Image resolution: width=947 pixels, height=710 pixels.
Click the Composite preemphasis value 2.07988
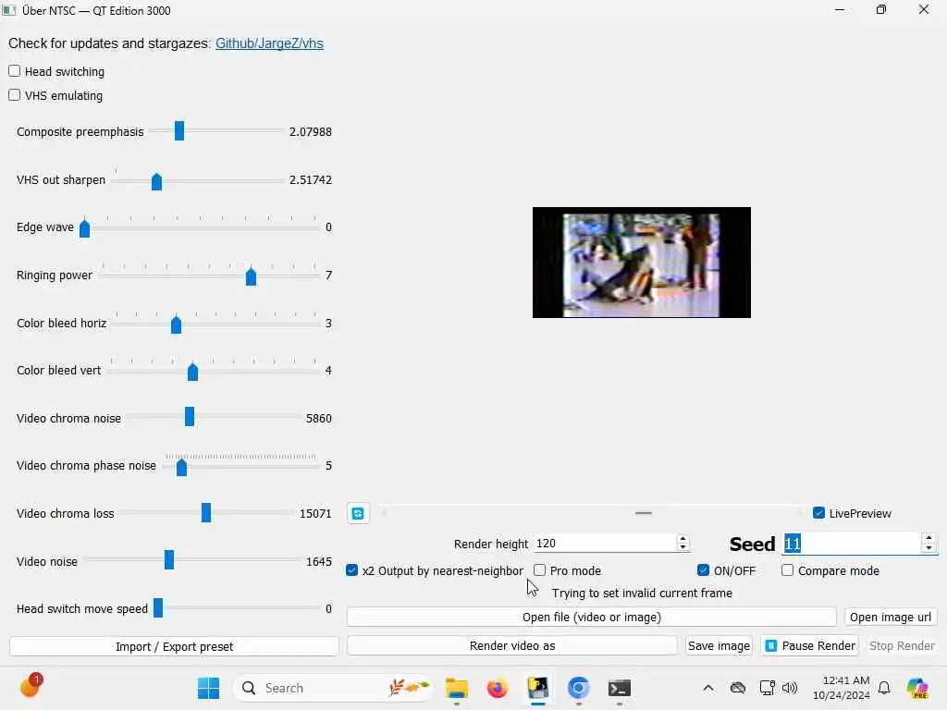(x=311, y=131)
